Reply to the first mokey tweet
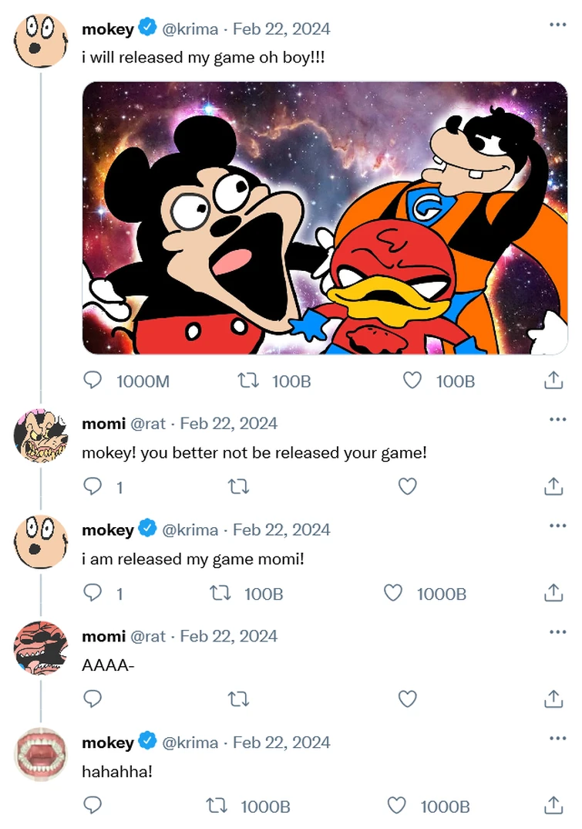This screenshot has height=829, width=582. pyautogui.click(x=93, y=381)
